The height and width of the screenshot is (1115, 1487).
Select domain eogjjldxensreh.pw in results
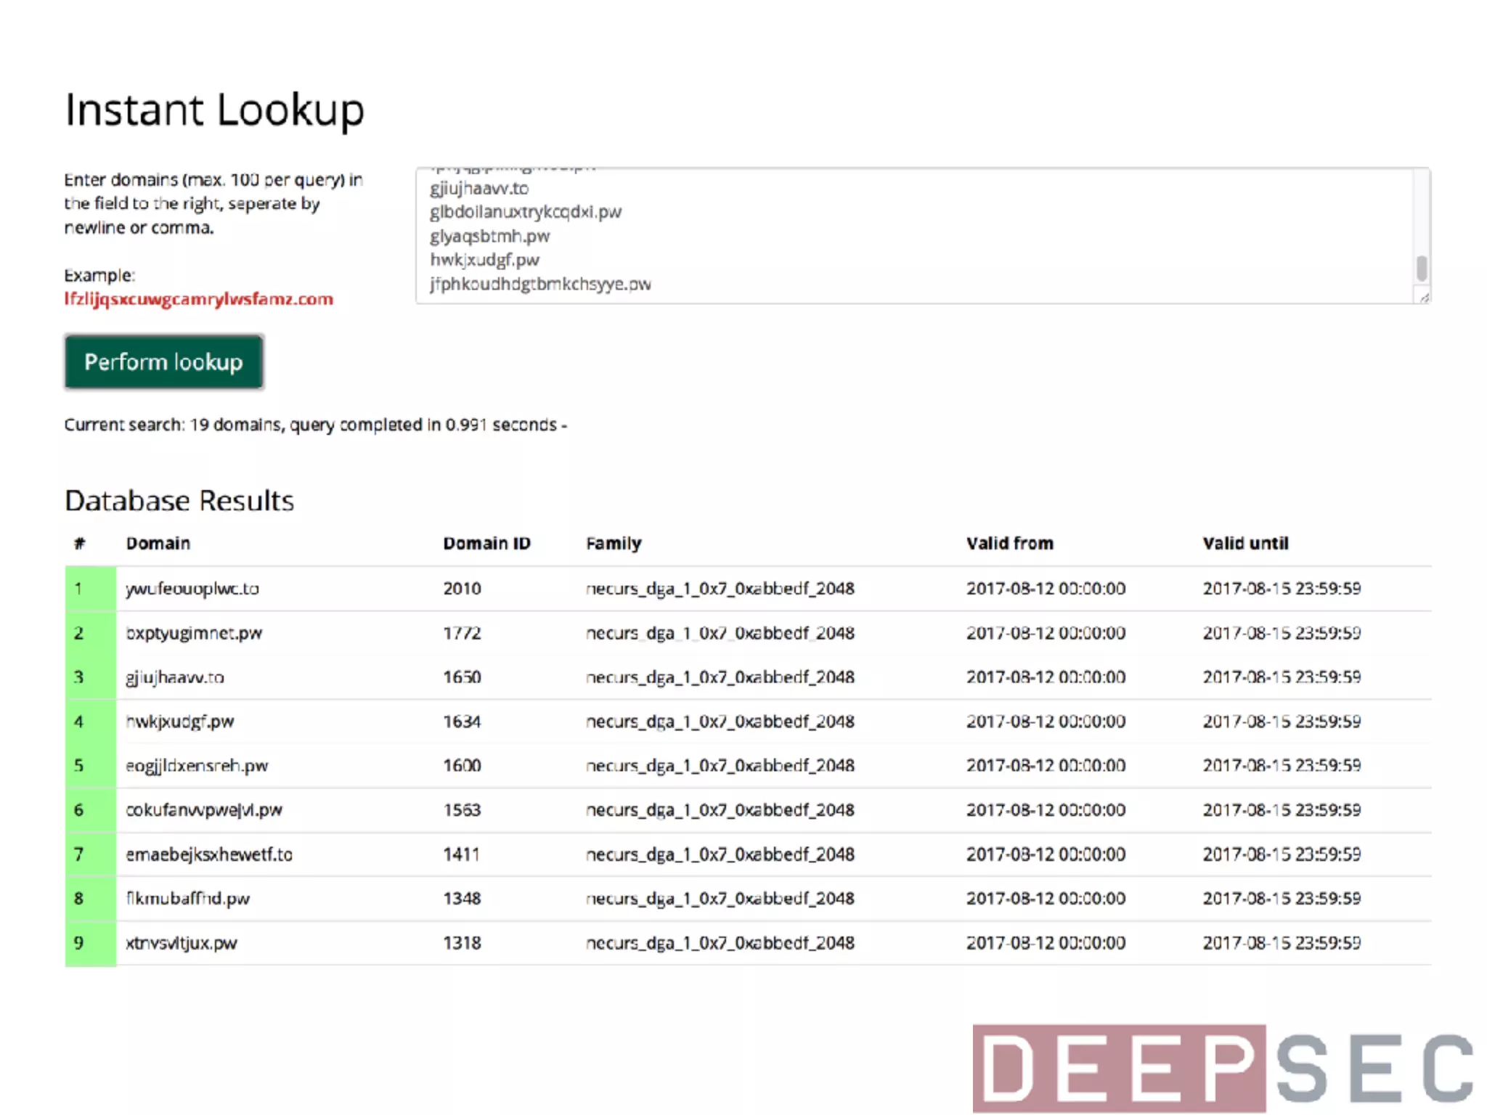click(197, 766)
